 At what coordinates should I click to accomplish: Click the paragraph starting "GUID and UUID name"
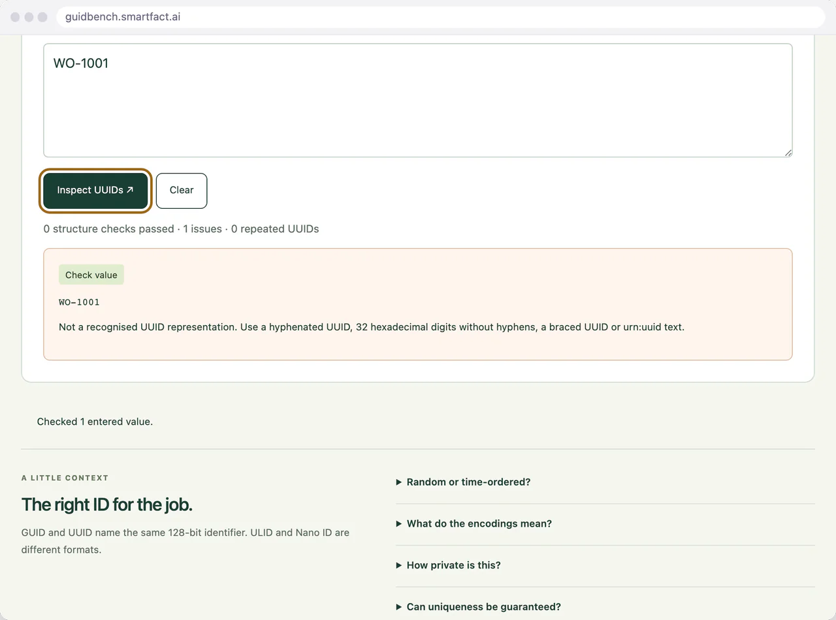coord(185,541)
